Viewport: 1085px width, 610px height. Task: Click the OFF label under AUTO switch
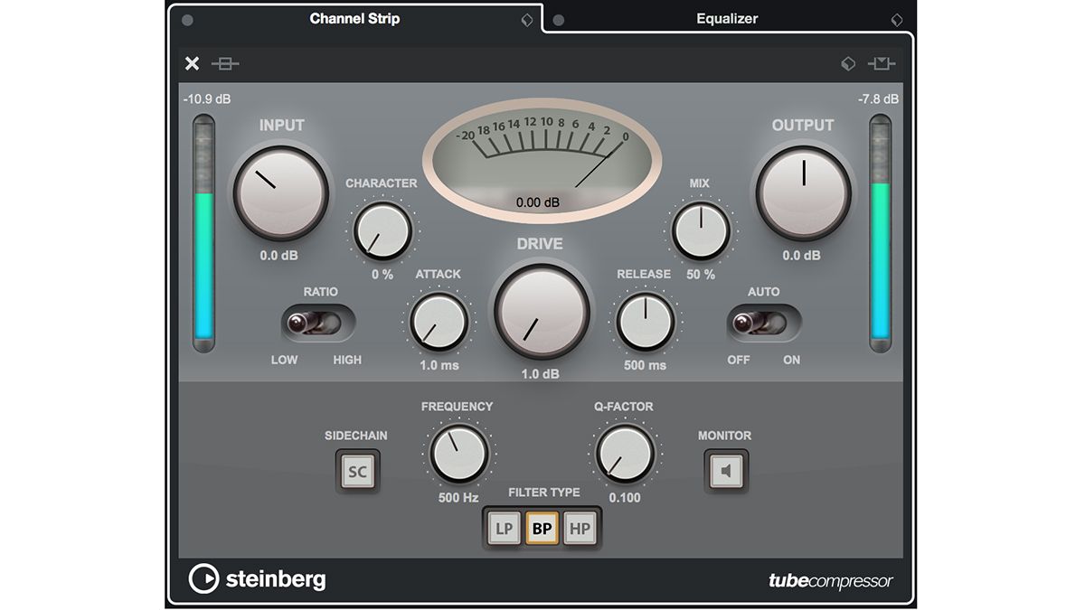click(739, 360)
